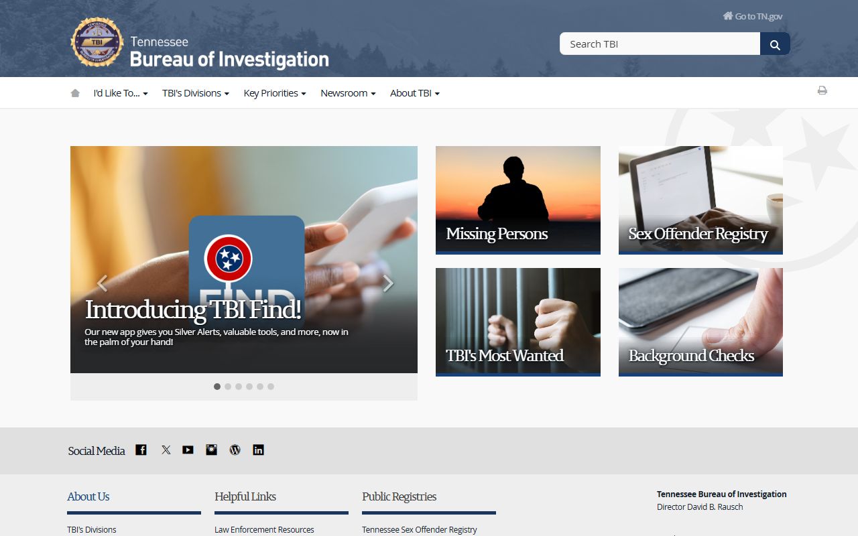Open TBI's X (Twitter) icon
The width and height of the screenshot is (858, 536).
166,450
